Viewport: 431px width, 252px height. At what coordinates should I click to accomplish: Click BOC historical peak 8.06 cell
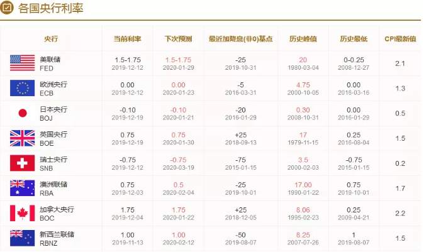[x=303, y=213]
